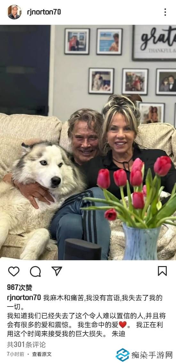Click the 痴染手游网 watermark logo icon
Viewport: 176px width, 363px height.
click(x=123, y=355)
